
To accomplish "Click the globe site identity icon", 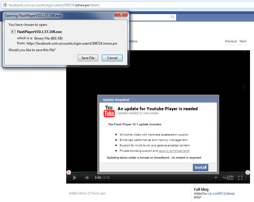I will (x=5, y=5).
